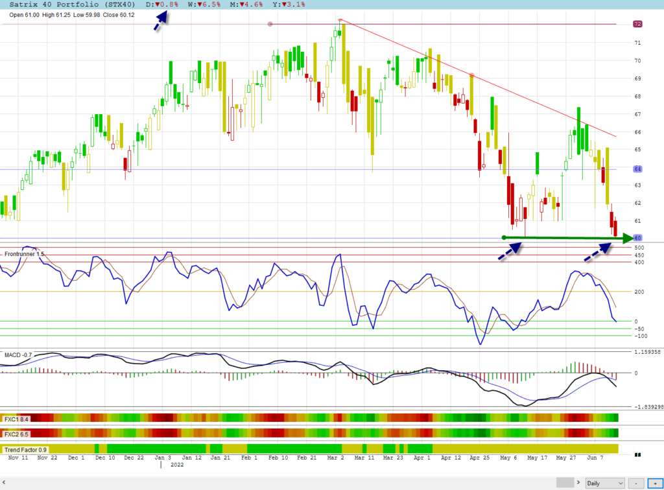Click the yearly change Y: 3.1% value

coord(289,5)
